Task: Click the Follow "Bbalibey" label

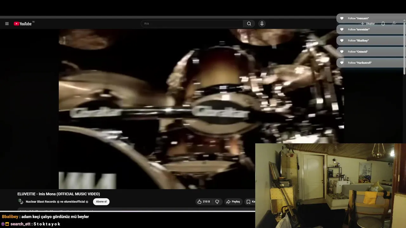Action: click(x=358, y=41)
